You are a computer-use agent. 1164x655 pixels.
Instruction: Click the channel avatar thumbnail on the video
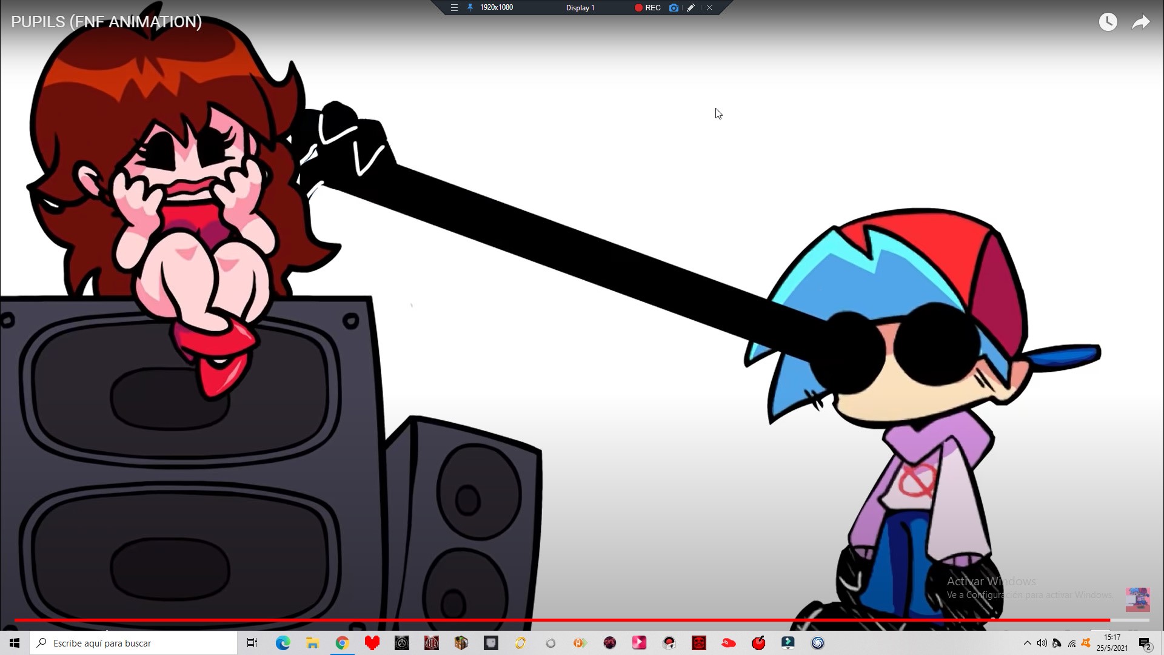click(x=1137, y=599)
